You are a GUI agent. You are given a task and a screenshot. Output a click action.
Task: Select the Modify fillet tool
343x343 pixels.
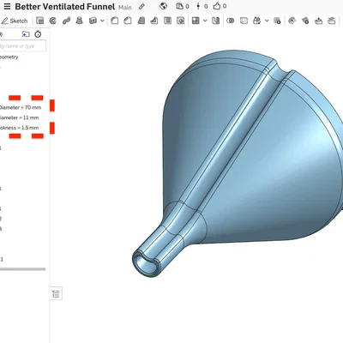click(292, 21)
